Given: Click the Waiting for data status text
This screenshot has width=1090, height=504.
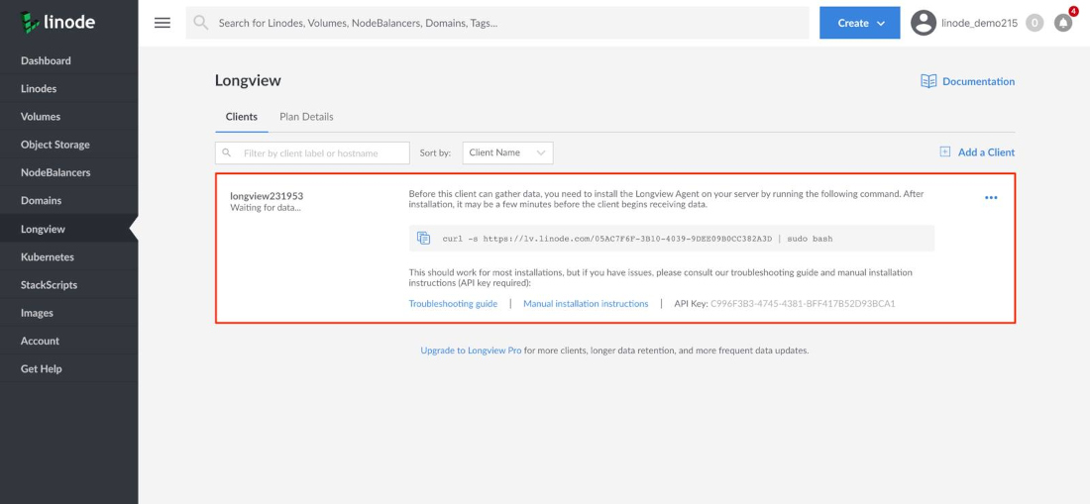Looking at the screenshot, I should tap(266, 208).
